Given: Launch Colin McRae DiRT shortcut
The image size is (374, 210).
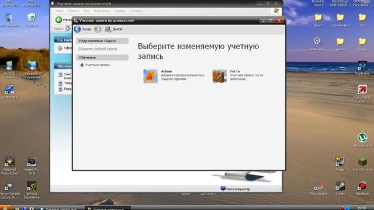Looking at the screenshot, I should [x=362, y=90].
